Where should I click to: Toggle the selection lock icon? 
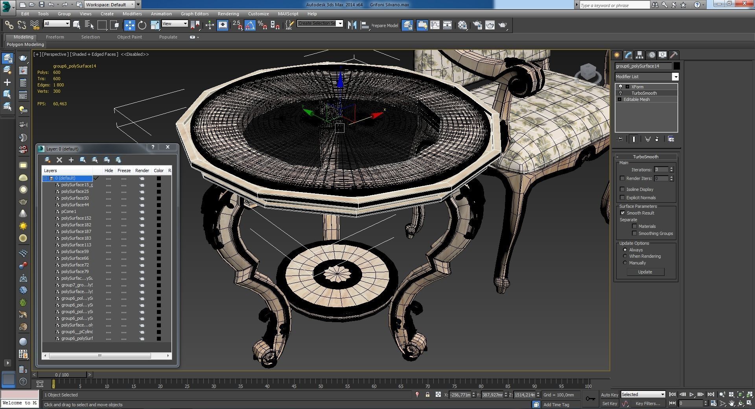[x=427, y=395]
